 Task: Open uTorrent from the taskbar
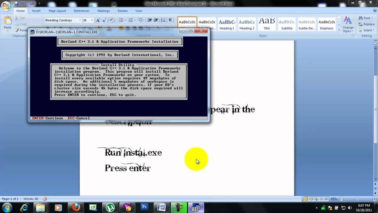pyautogui.click(x=110, y=208)
